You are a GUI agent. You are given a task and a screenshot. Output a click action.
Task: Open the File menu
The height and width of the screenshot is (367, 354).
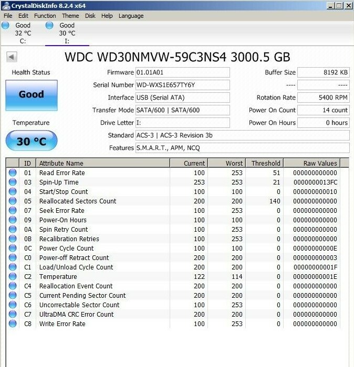[8, 16]
